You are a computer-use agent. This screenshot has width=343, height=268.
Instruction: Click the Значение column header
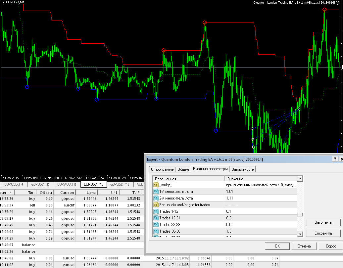(x=261, y=179)
